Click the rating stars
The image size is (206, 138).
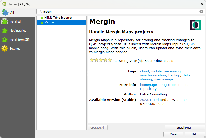click(101, 60)
